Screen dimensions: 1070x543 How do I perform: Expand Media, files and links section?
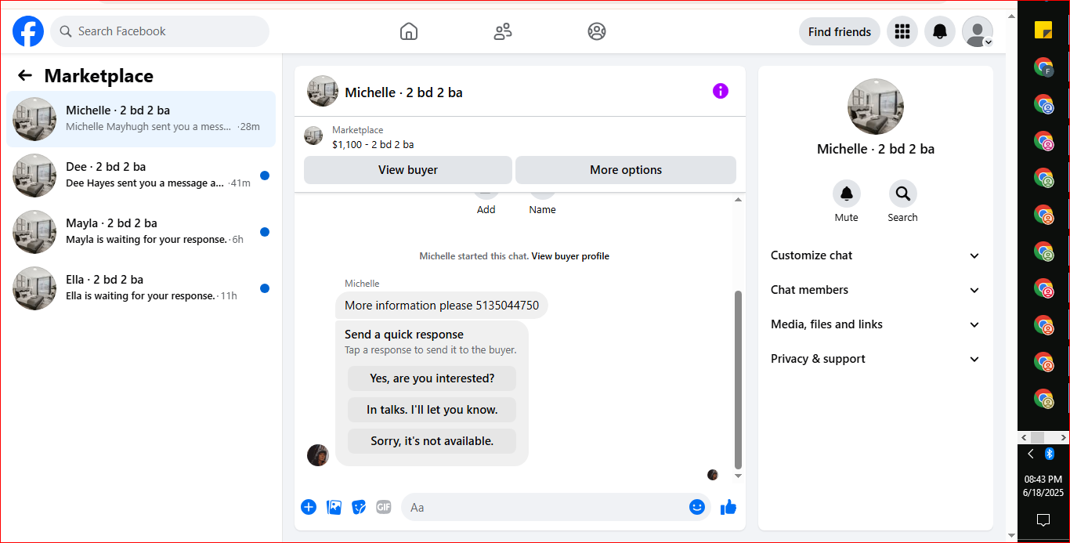(876, 324)
